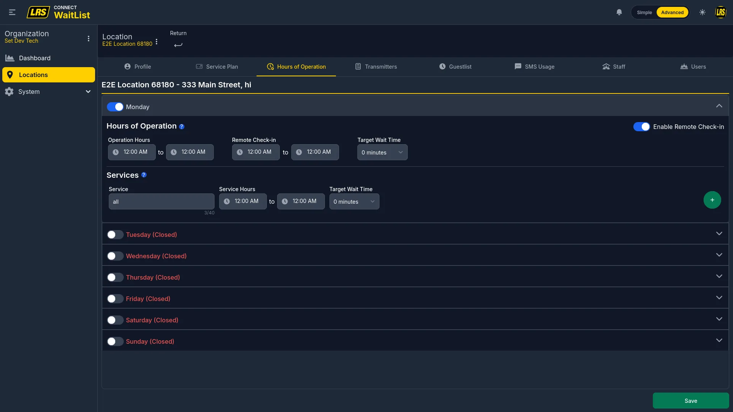The width and height of the screenshot is (733, 412).
Task: Click the System gear icon
Action: coord(9,92)
